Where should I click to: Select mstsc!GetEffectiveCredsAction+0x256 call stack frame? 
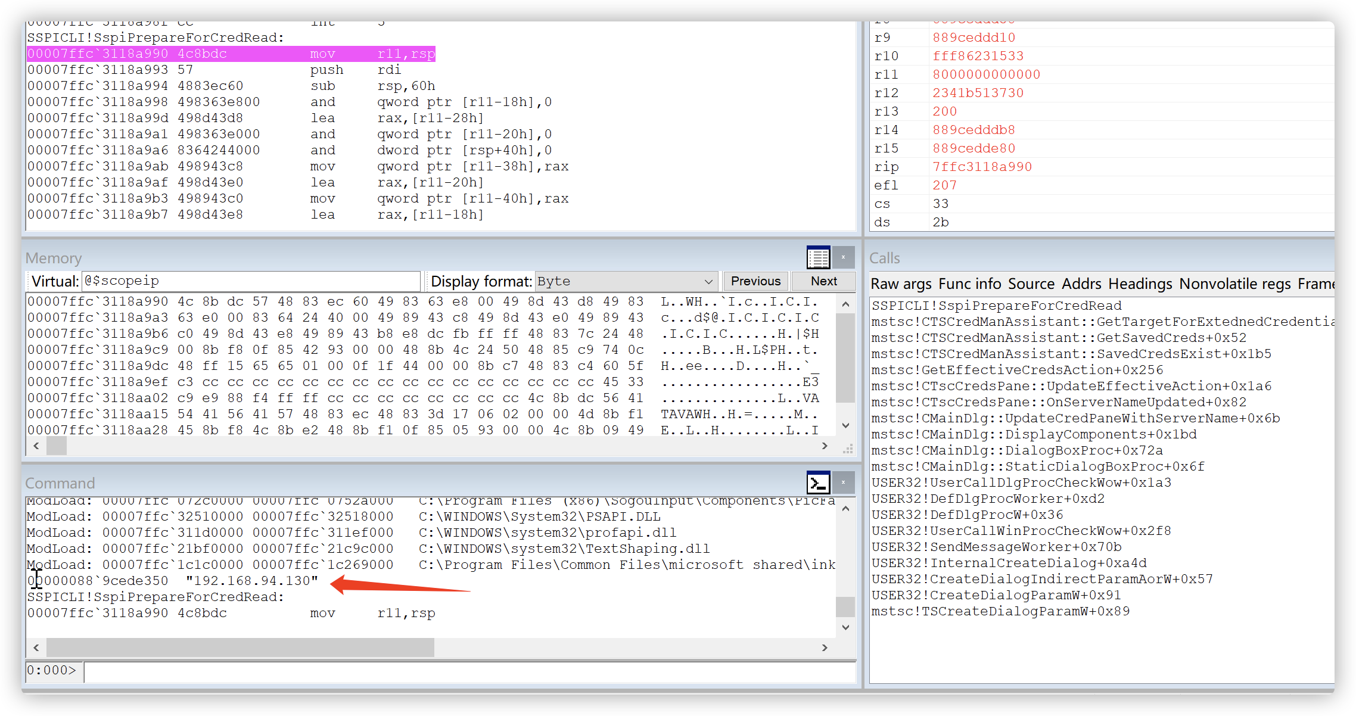point(1017,370)
